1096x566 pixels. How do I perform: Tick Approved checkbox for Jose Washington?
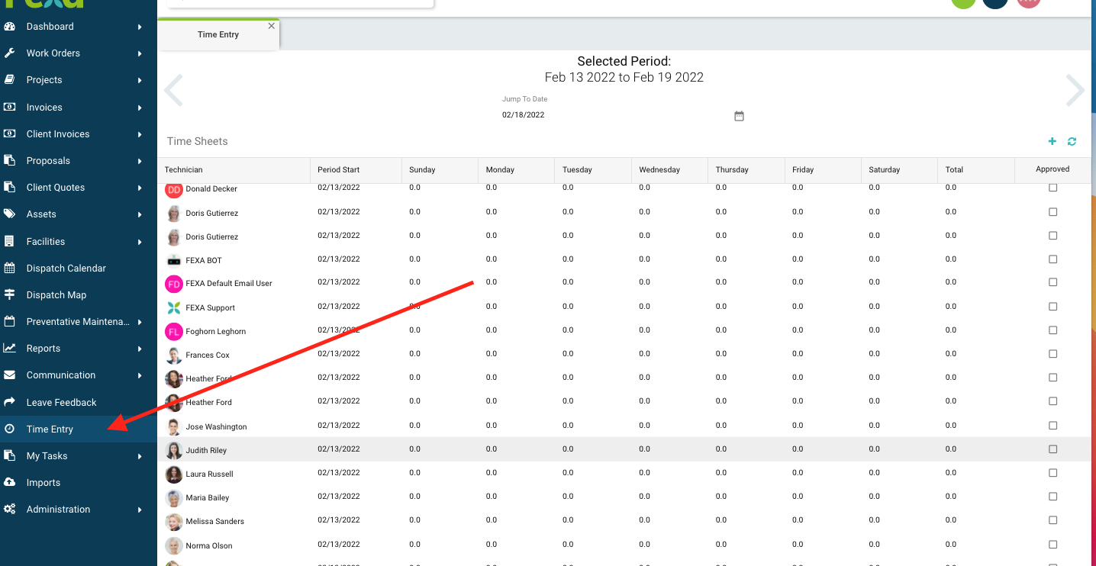point(1052,426)
